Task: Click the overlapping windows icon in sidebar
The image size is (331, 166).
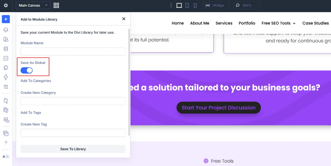Action: pyautogui.click(x=6, y=133)
